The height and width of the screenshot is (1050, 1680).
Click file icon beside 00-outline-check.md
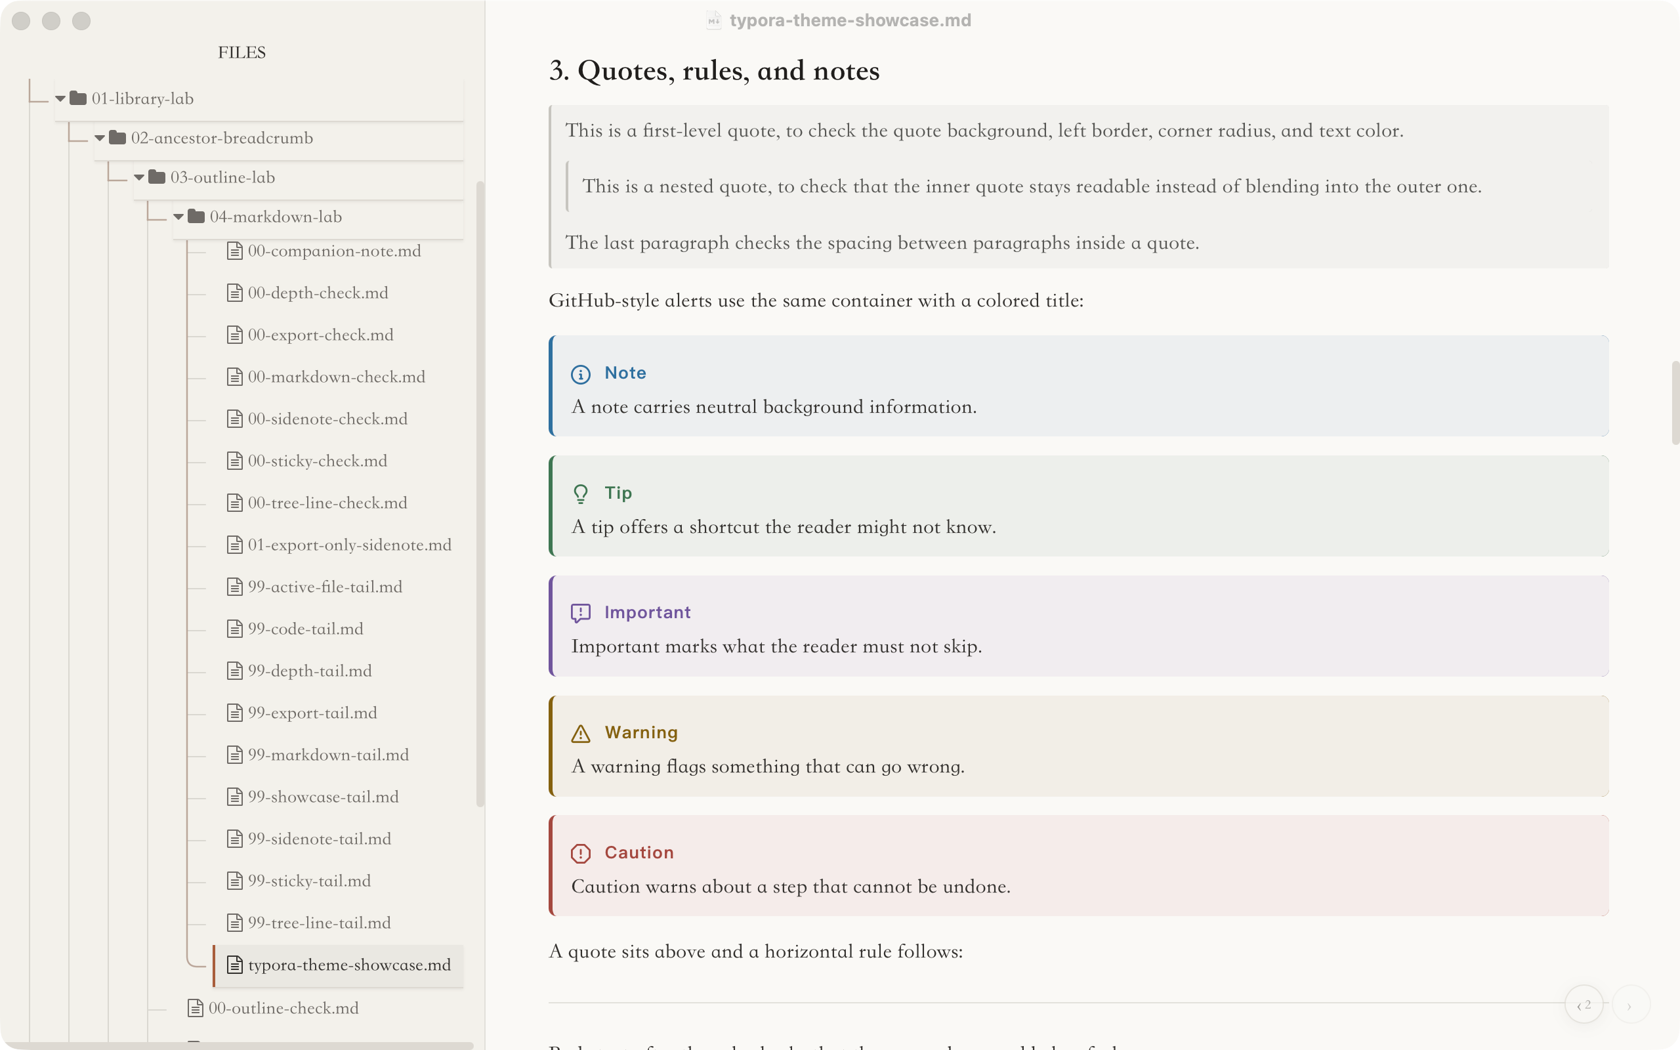196,1007
